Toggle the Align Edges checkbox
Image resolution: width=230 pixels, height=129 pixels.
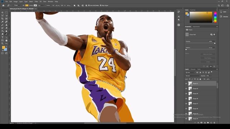(x=101, y=5)
